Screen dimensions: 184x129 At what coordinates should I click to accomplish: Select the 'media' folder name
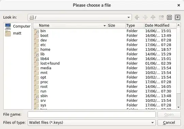[x=46, y=68]
